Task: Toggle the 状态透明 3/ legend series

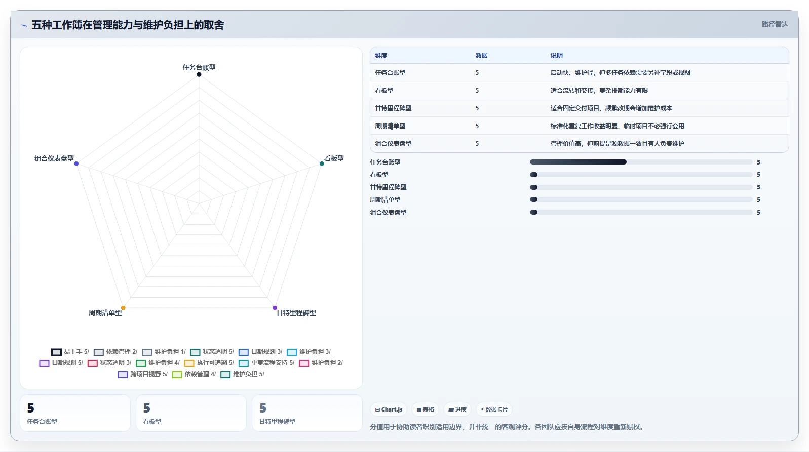Action: [109, 363]
